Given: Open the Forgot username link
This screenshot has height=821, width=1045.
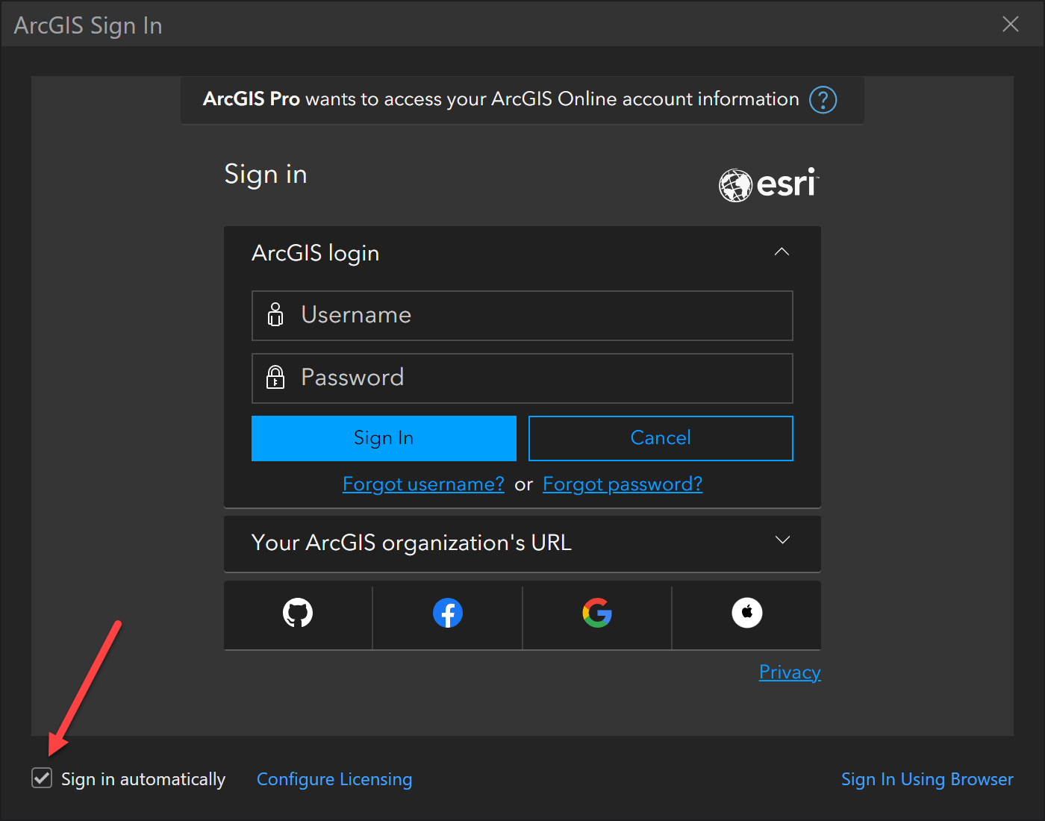Looking at the screenshot, I should (423, 484).
